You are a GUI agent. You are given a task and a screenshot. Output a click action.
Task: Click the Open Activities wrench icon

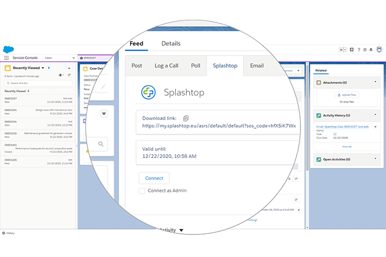(x=319, y=160)
